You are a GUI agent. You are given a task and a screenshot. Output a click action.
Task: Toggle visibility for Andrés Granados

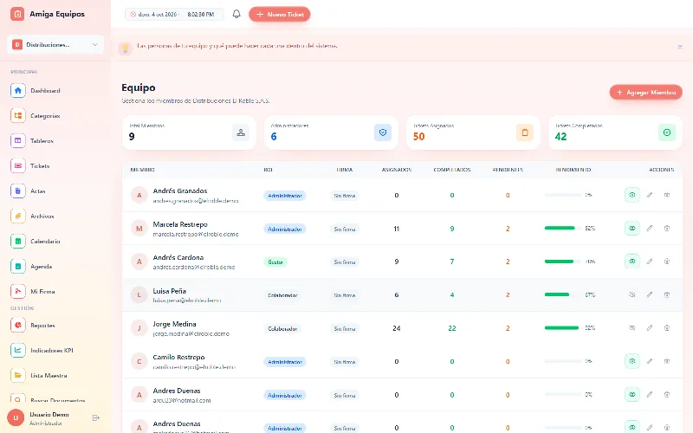click(x=632, y=195)
